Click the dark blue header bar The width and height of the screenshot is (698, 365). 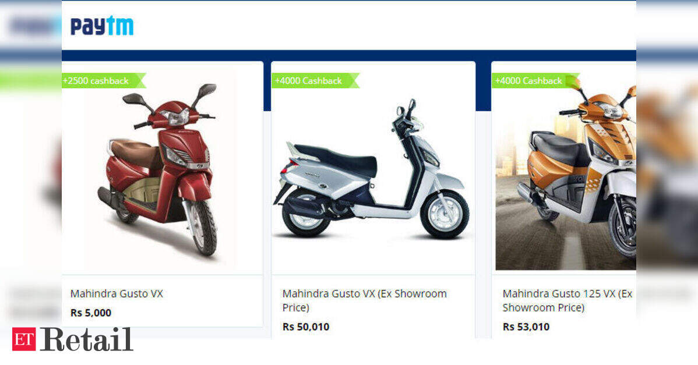[348, 55]
